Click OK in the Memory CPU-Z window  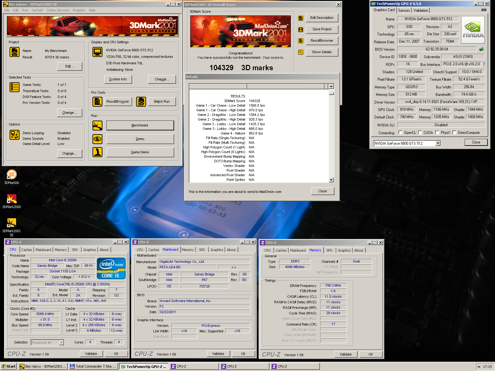[x=371, y=354]
